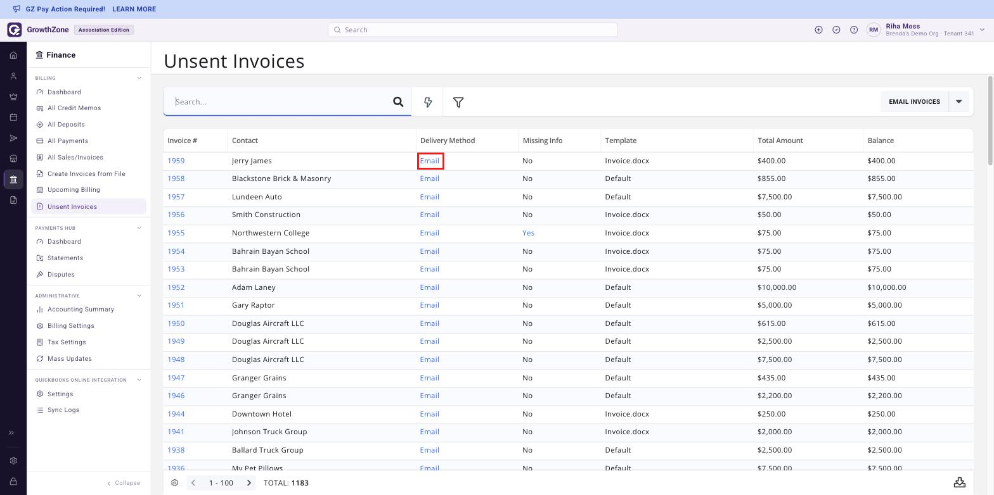Open Events calendar icon in left rail
The image size is (994, 495).
point(13,117)
